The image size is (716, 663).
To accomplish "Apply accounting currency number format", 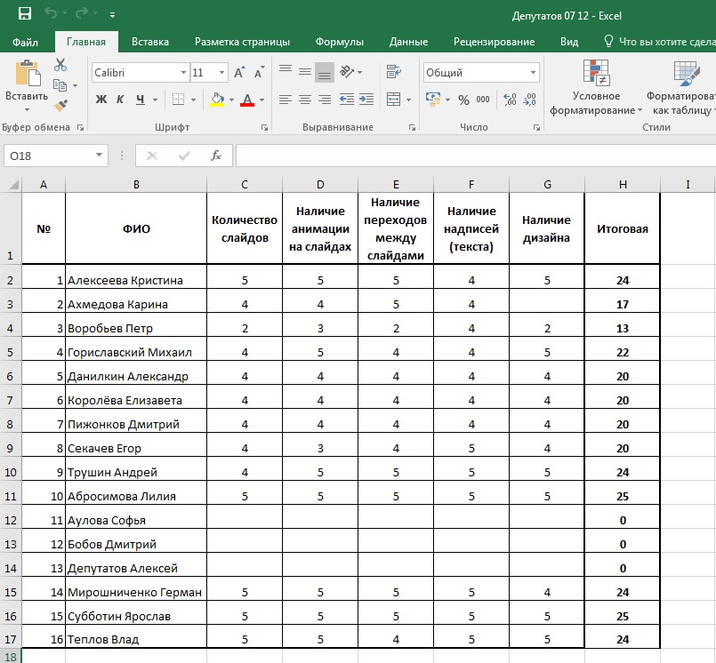I will (x=433, y=100).
